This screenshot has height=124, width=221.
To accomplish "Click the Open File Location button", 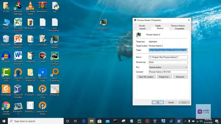I will pyautogui.click(x=146, y=77).
